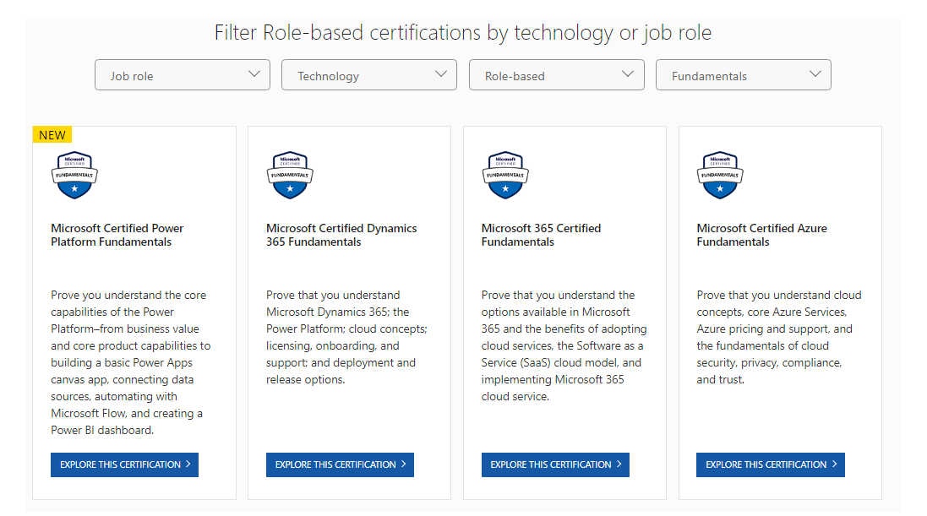
Task: Click the title Microsoft Certified Dynamics 365 Fundamentals
Action: pyautogui.click(x=341, y=235)
